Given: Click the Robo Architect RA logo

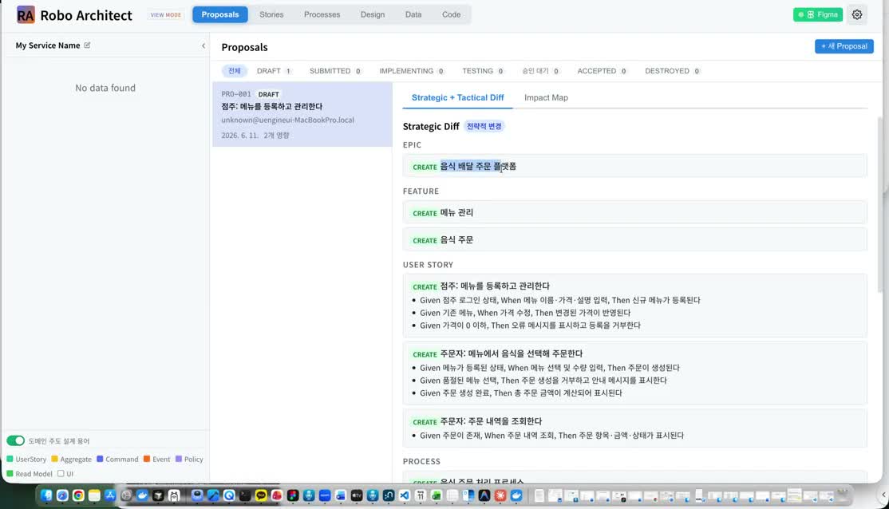Looking at the screenshot, I should [x=26, y=14].
